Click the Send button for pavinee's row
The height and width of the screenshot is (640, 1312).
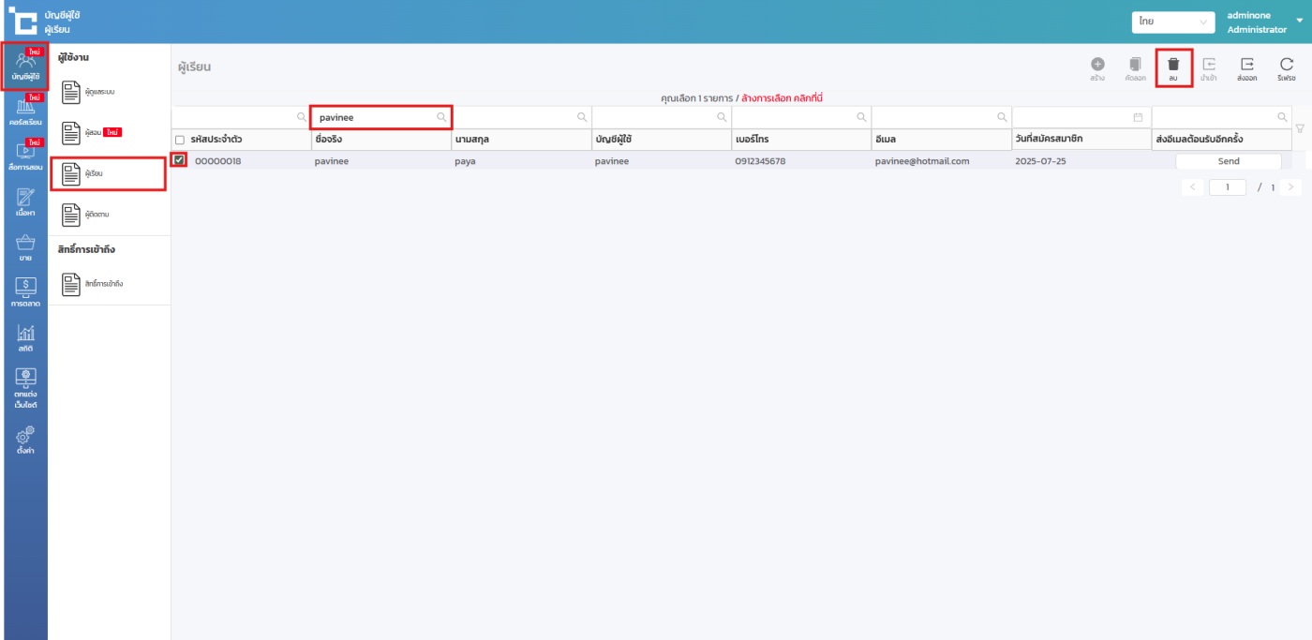tap(1228, 161)
